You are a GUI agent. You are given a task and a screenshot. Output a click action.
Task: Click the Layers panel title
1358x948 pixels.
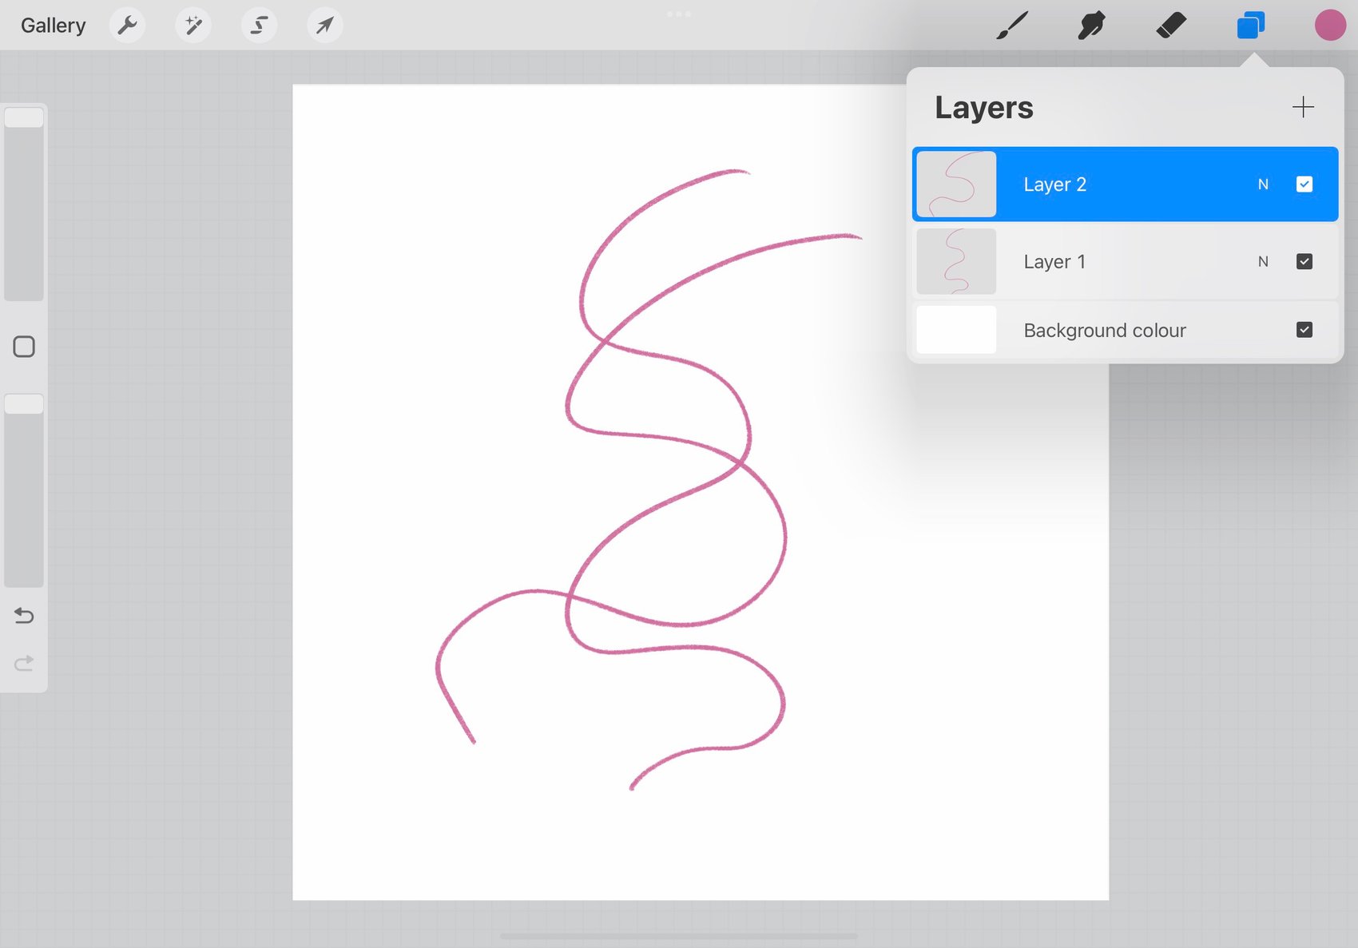click(984, 108)
